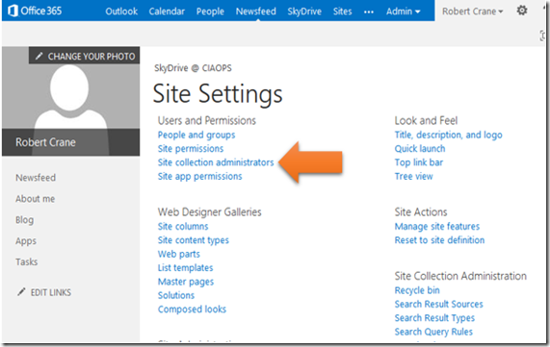The image size is (550, 347).
Task: Go to Calendar in the top bar
Action: point(167,12)
